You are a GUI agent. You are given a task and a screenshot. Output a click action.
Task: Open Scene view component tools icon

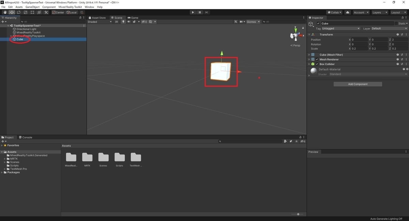click(236, 22)
